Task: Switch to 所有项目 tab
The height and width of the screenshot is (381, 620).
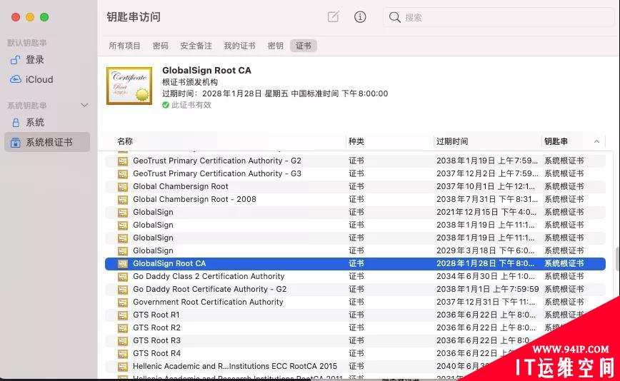Action: (124, 46)
